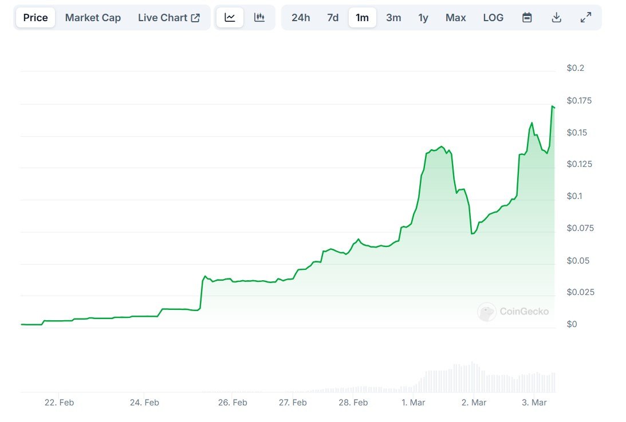Click the $0.05 axis label
The width and height of the screenshot is (626, 422).
coord(578,261)
